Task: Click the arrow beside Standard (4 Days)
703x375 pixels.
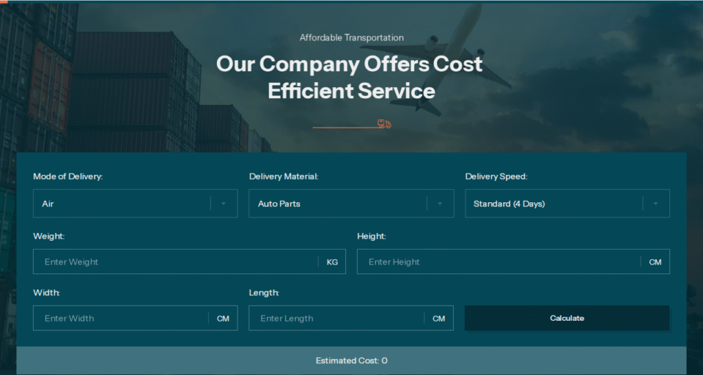Action: click(656, 204)
